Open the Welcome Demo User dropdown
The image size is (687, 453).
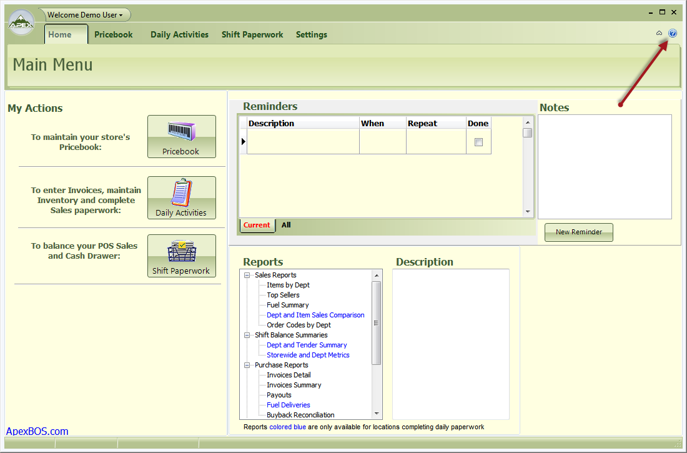pos(85,15)
